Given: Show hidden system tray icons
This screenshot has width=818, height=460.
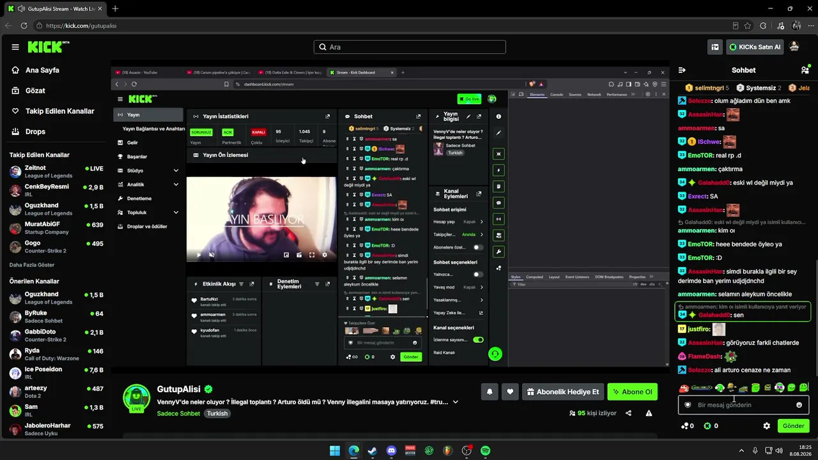Looking at the screenshot, I should [x=741, y=451].
